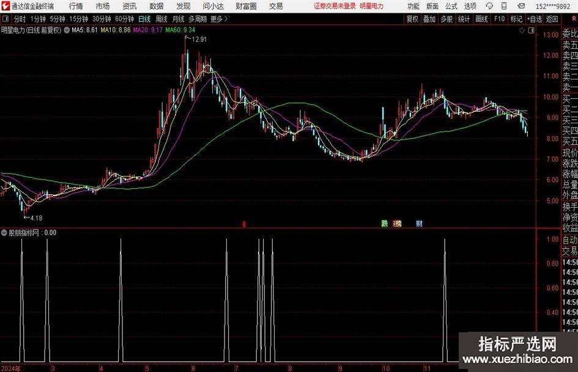Open the 市场 menu

coord(103,6)
